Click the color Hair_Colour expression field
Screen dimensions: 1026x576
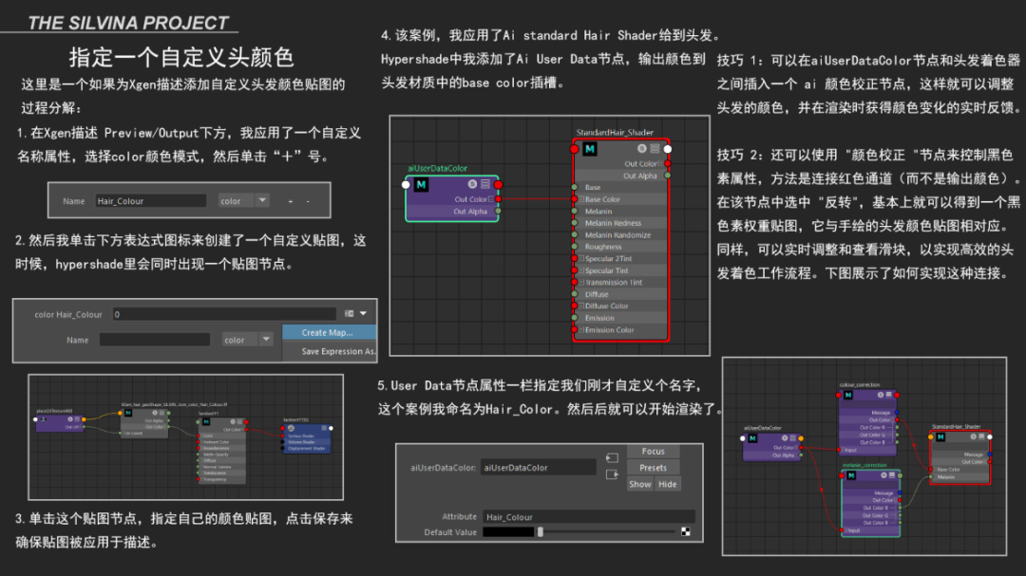(x=224, y=314)
